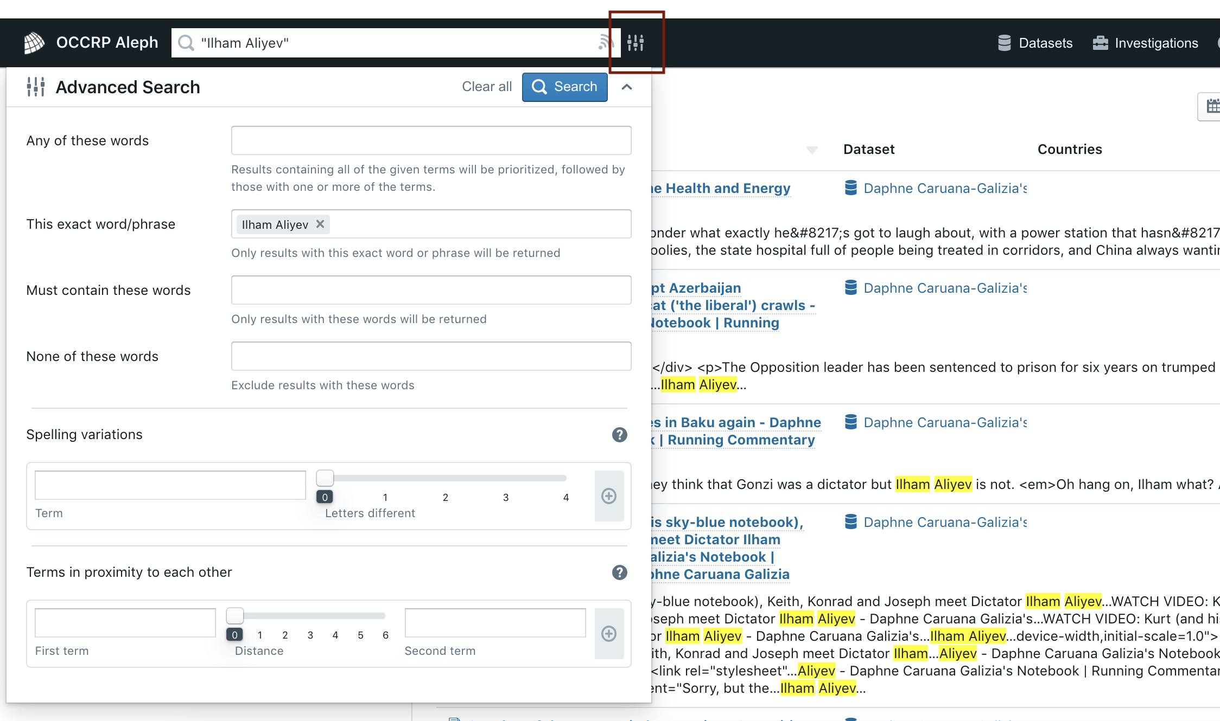This screenshot has height=721, width=1220.
Task: Click the main search box with "Ilham Aliyev"
Action: [x=395, y=43]
